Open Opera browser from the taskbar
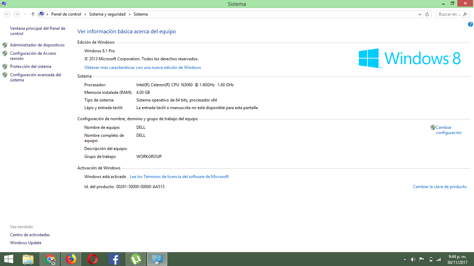The width and height of the screenshot is (474, 266). tap(93, 259)
